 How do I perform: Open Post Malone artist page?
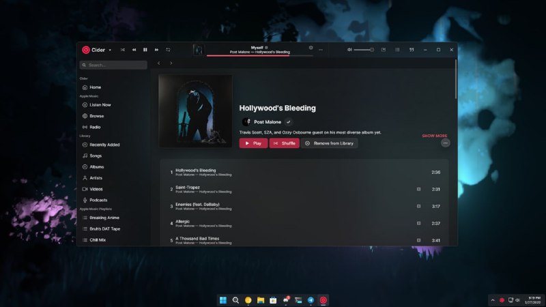[268, 122]
